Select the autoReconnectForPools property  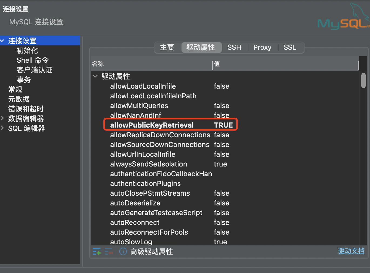pos(149,232)
